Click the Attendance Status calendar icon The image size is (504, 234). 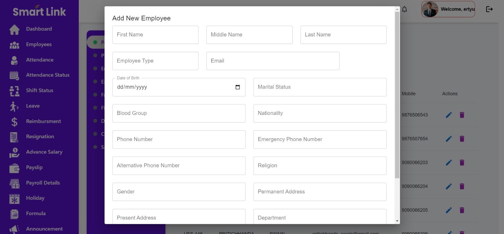point(14,75)
